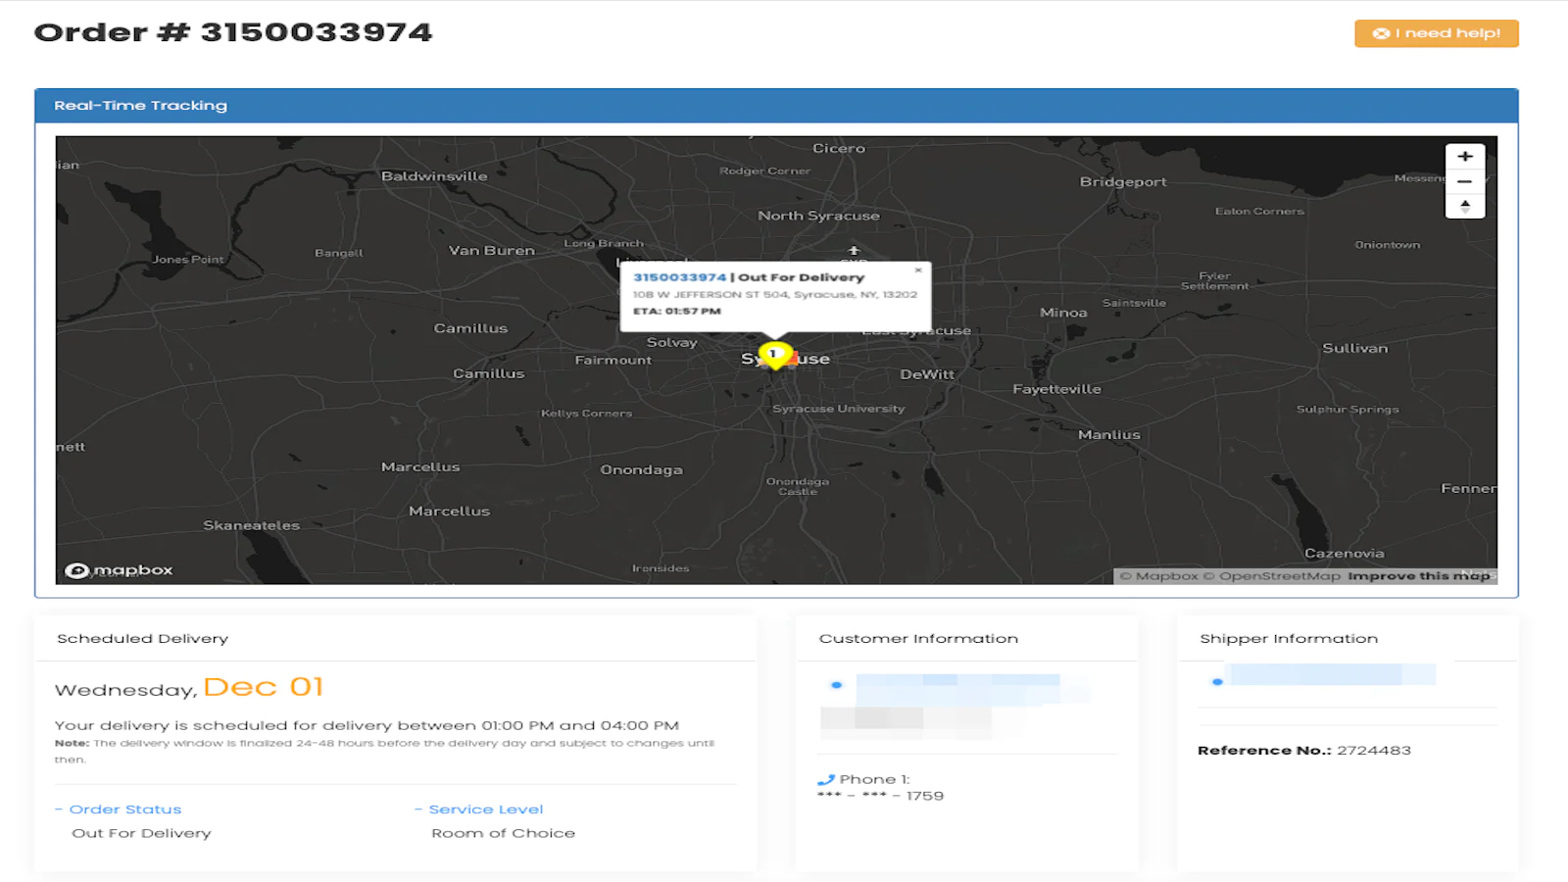Zoom out on the tracking map
The height and width of the screenshot is (882, 1568).
pyautogui.click(x=1465, y=181)
